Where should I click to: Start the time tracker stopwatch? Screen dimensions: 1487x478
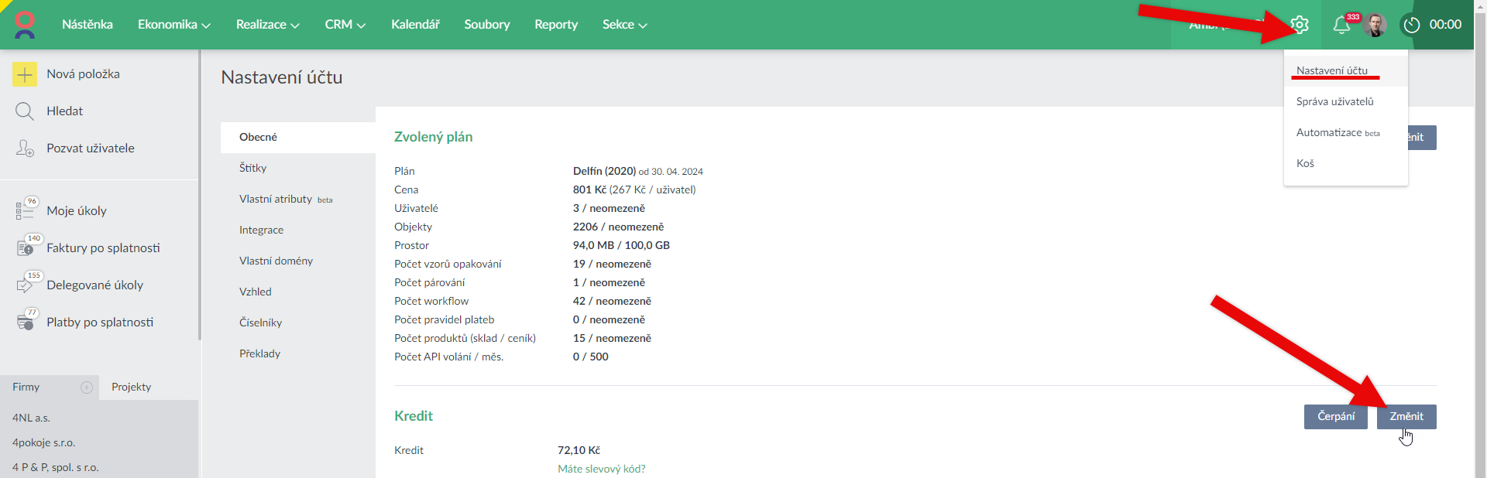tap(1412, 25)
